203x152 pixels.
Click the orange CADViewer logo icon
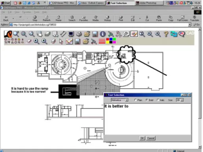(x=8, y=34)
